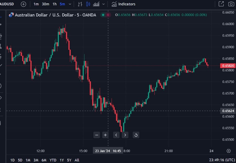Open the Indicators menu
The height and width of the screenshot is (163, 236).
point(124,4)
